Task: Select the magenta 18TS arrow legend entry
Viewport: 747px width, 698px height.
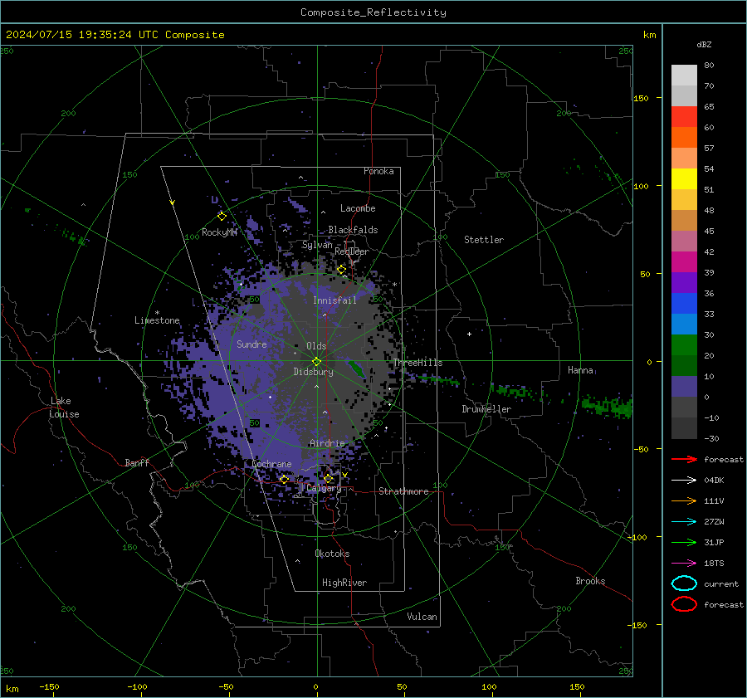Action: click(684, 564)
